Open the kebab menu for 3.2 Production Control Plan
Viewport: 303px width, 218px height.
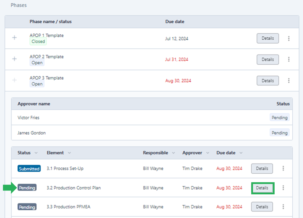click(283, 188)
